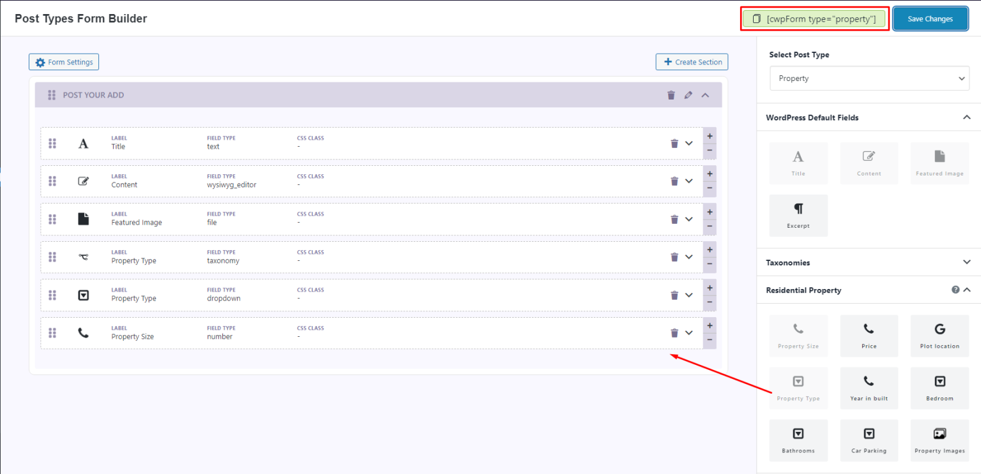Screen dimensions: 981x474
Task: Open the Residential Property help tooltip
Action: point(955,290)
